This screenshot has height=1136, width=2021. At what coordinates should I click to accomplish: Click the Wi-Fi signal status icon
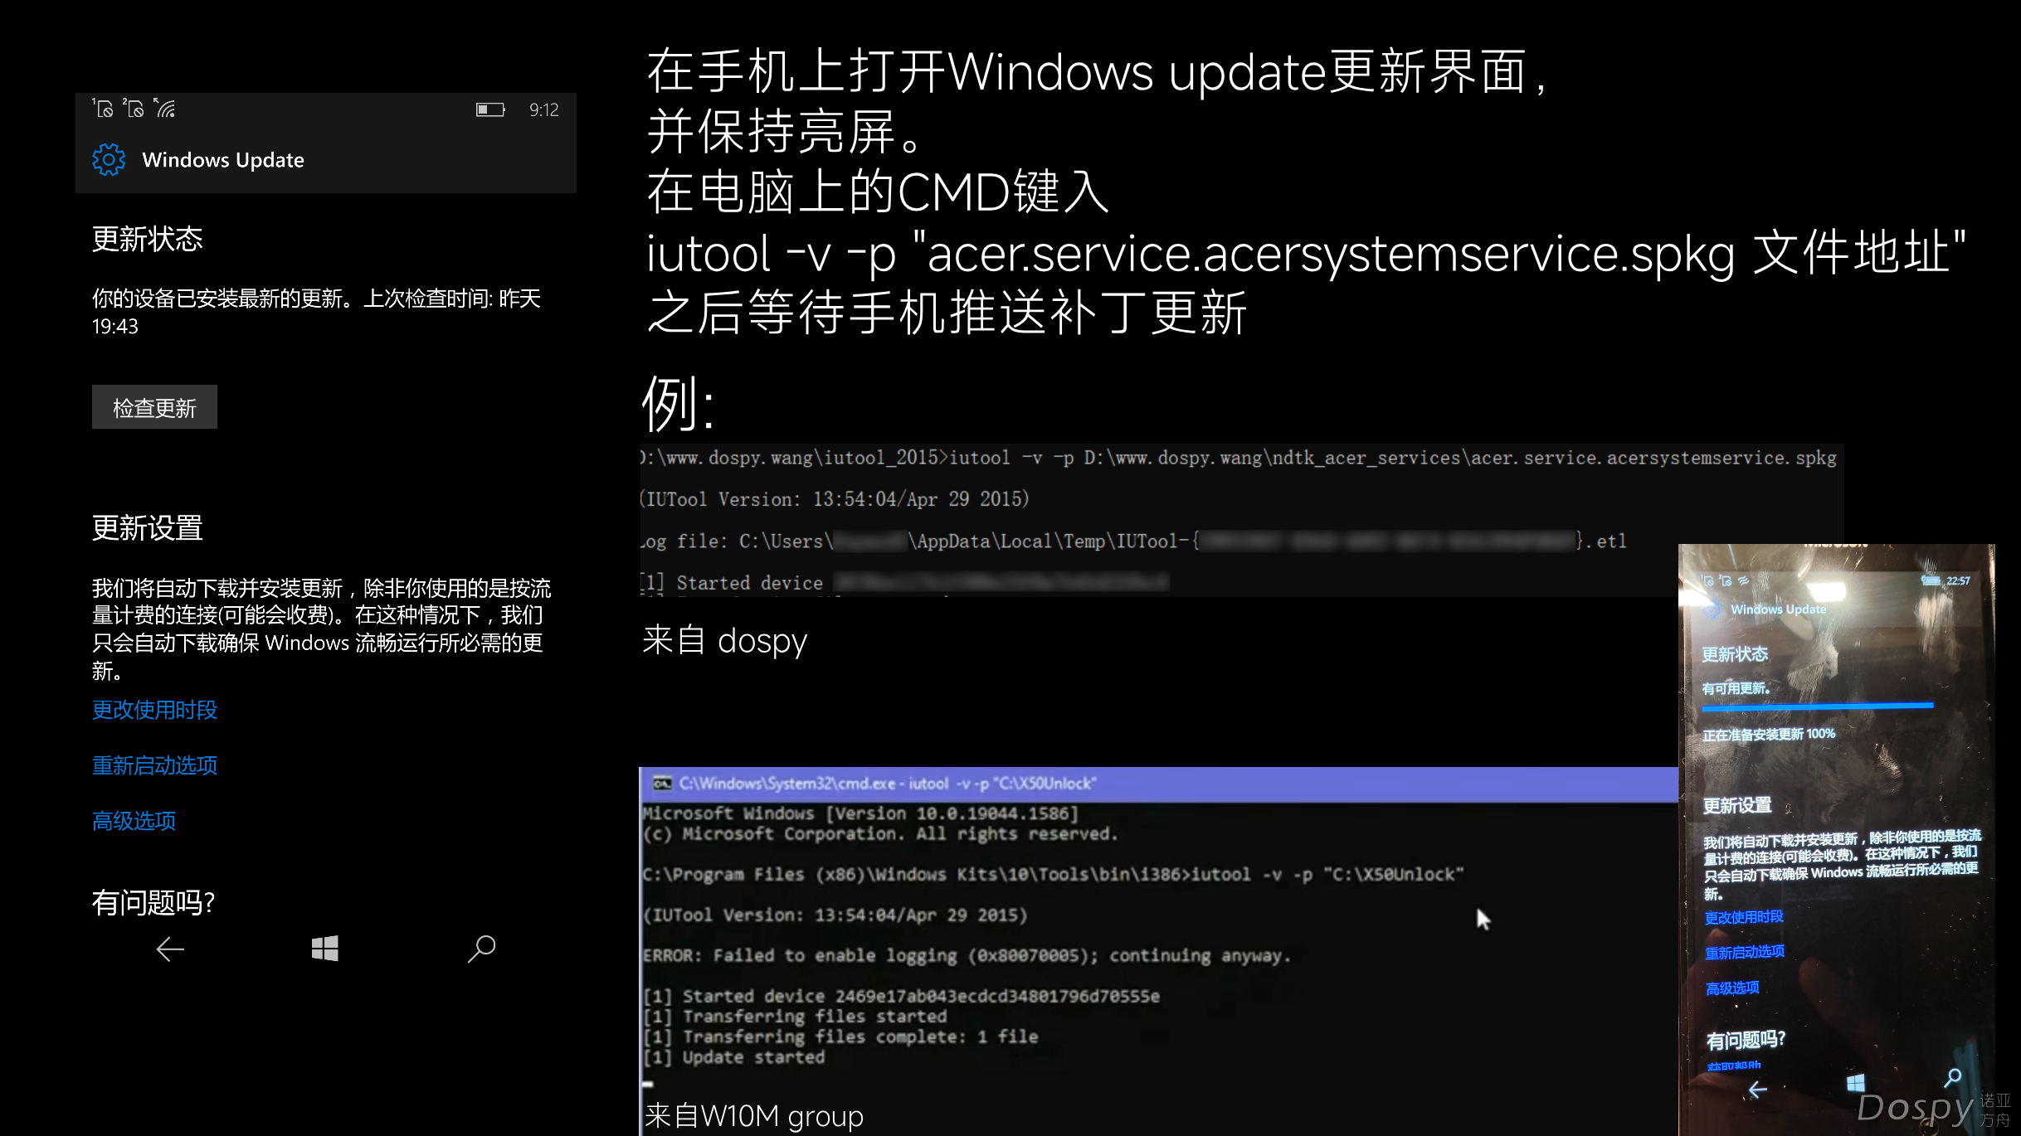pyautogui.click(x=165, y=109)
